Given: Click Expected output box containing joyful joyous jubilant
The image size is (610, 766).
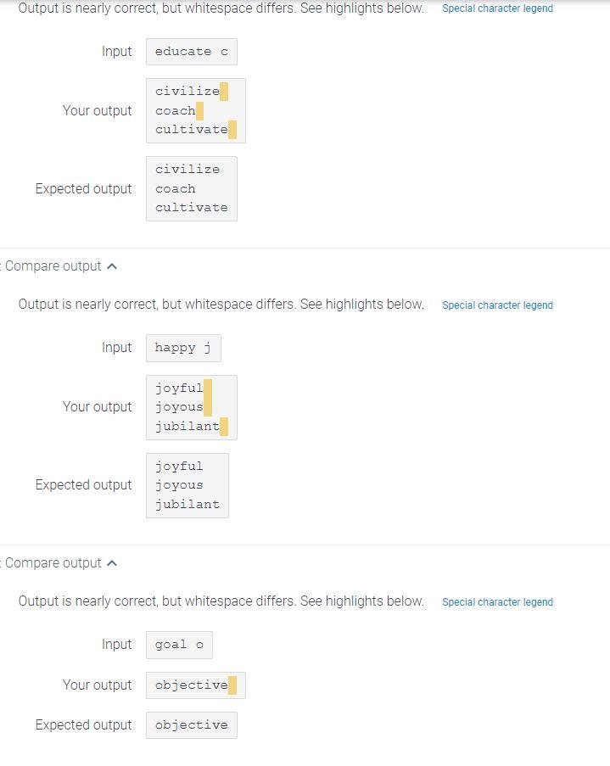Looking at the screenshot, I should click(187, 485).
